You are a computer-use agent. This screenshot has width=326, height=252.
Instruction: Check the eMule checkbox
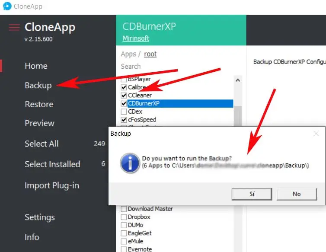click(x=124, y=241)
